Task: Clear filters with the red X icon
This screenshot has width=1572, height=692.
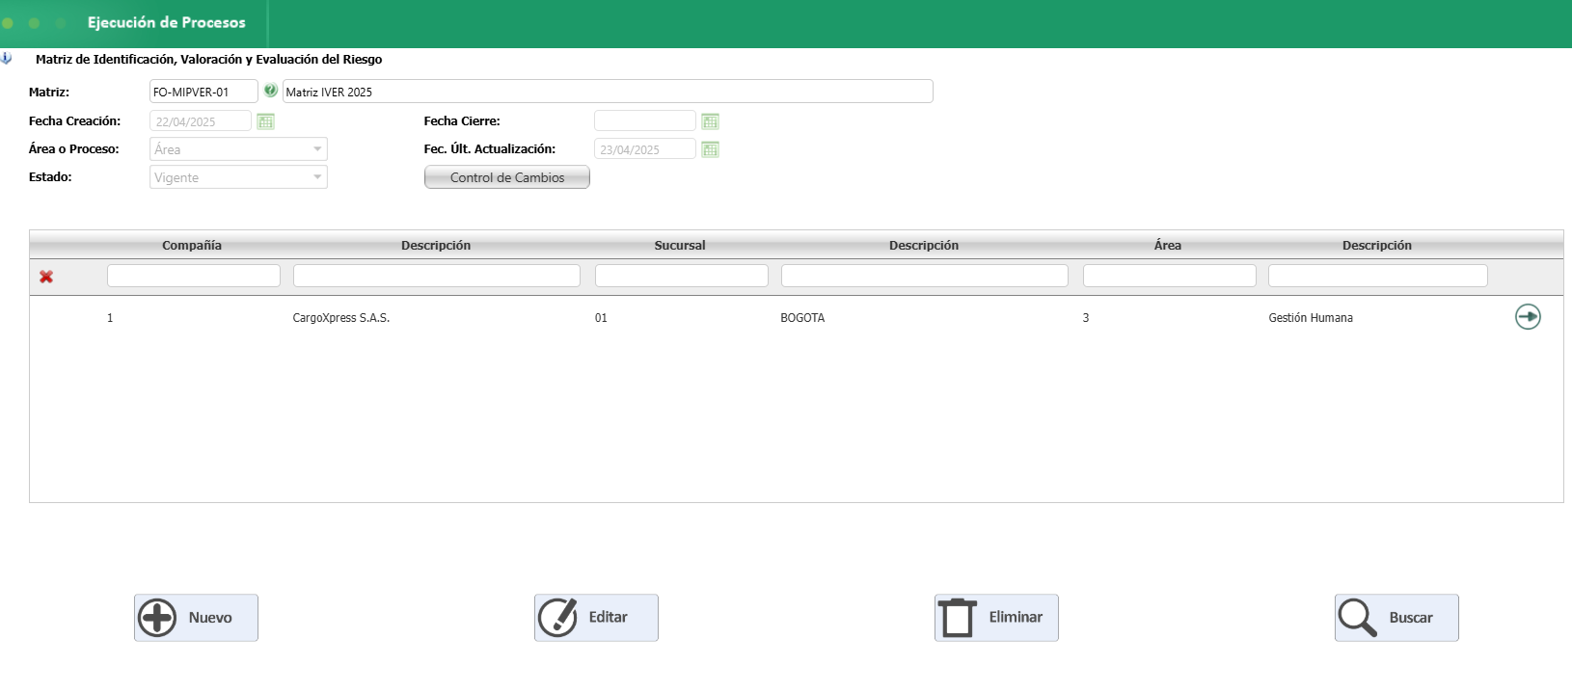Action: pyautogui.click(x=46, y=277)
